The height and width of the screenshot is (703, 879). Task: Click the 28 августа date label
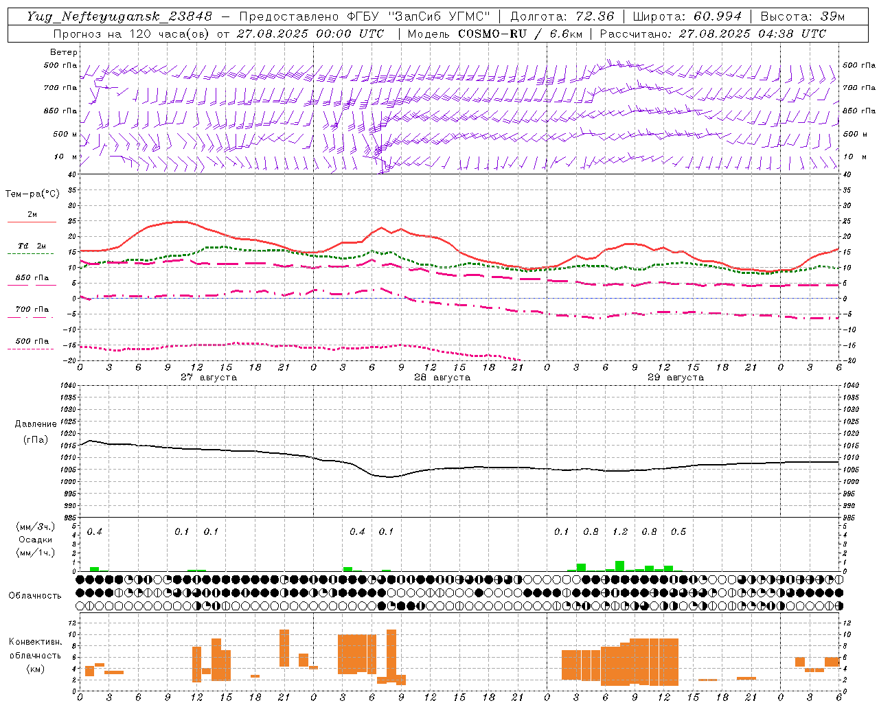tap(442, 378)
